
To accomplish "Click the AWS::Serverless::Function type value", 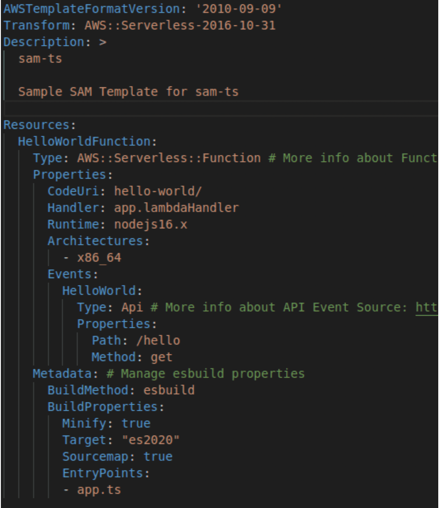I will coord(169,158).
